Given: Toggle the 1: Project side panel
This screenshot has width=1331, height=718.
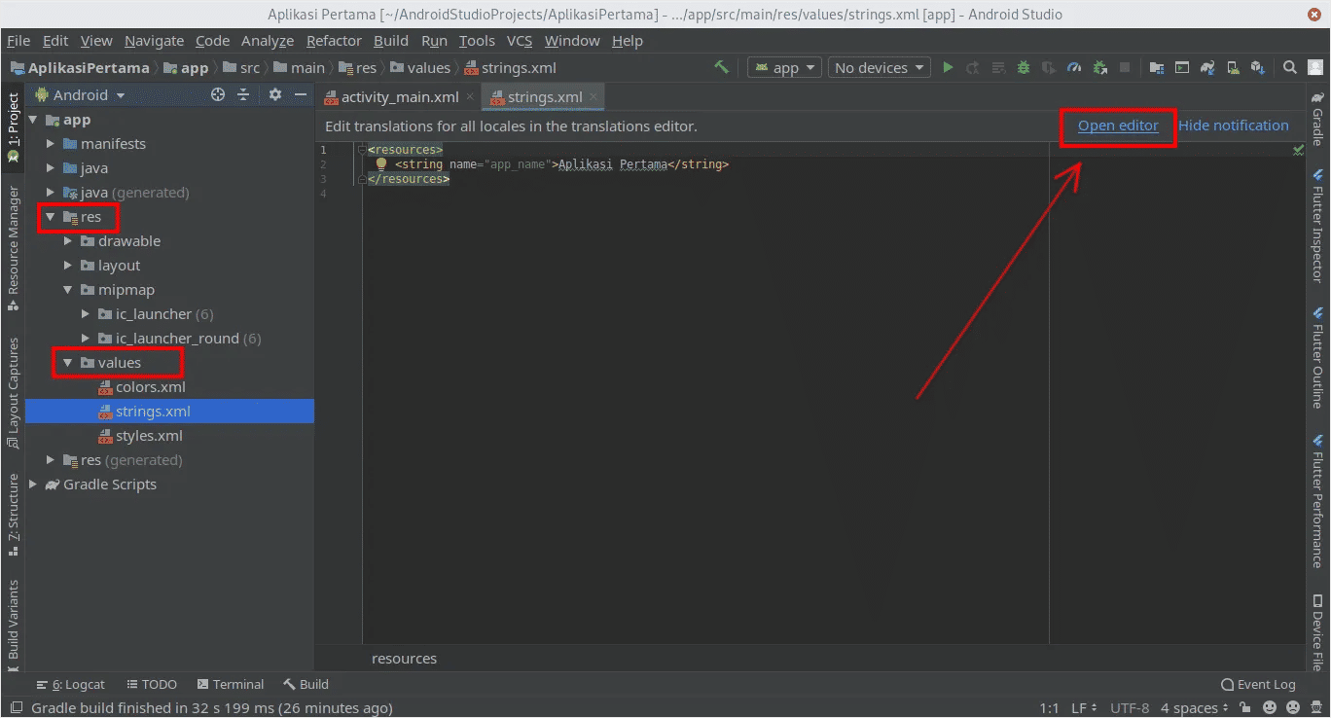Looking at the screenshot, I should (13, 126).
